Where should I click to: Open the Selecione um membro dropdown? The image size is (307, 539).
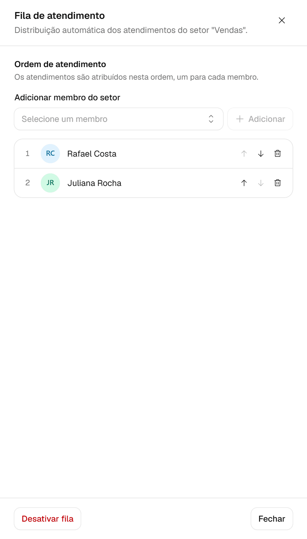119,119
